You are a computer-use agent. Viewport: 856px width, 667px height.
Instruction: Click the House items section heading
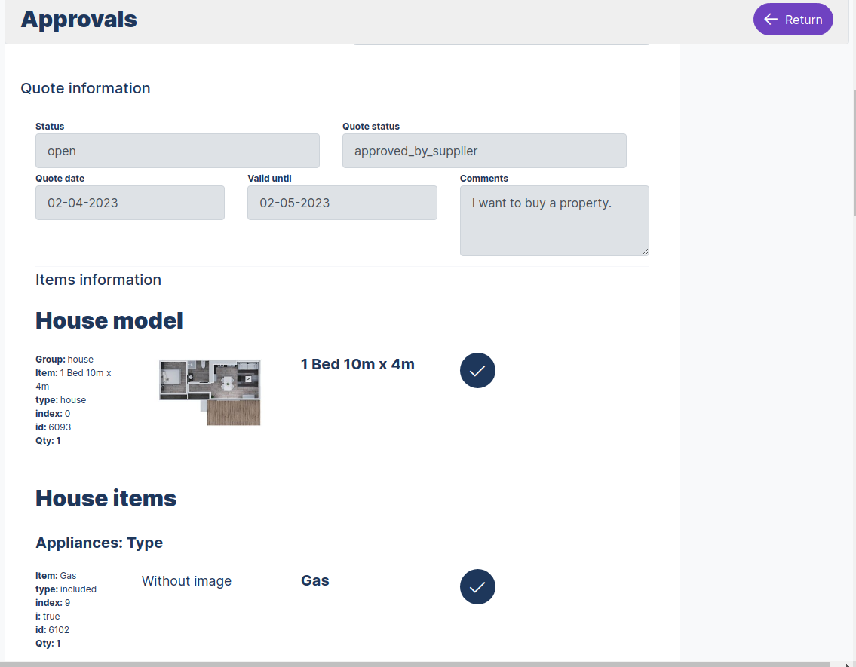tap(105, 497)
